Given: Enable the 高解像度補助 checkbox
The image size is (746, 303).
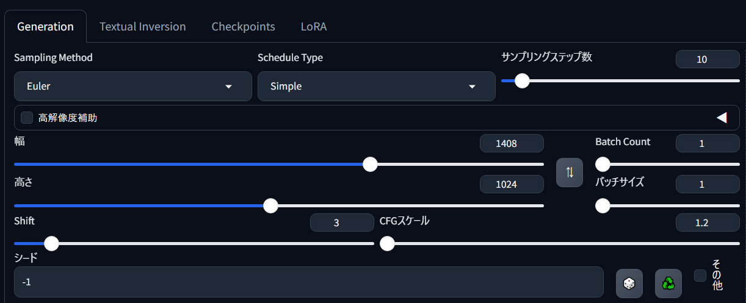Looking at the screenshot, I should 27,118.
